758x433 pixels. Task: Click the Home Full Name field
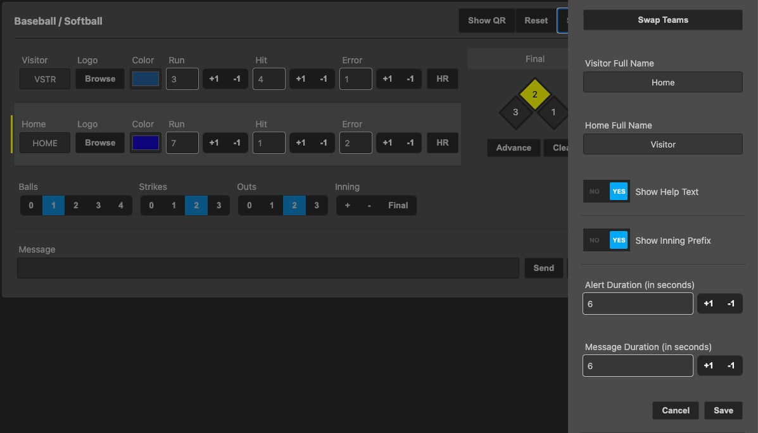(x=663, y=144)
